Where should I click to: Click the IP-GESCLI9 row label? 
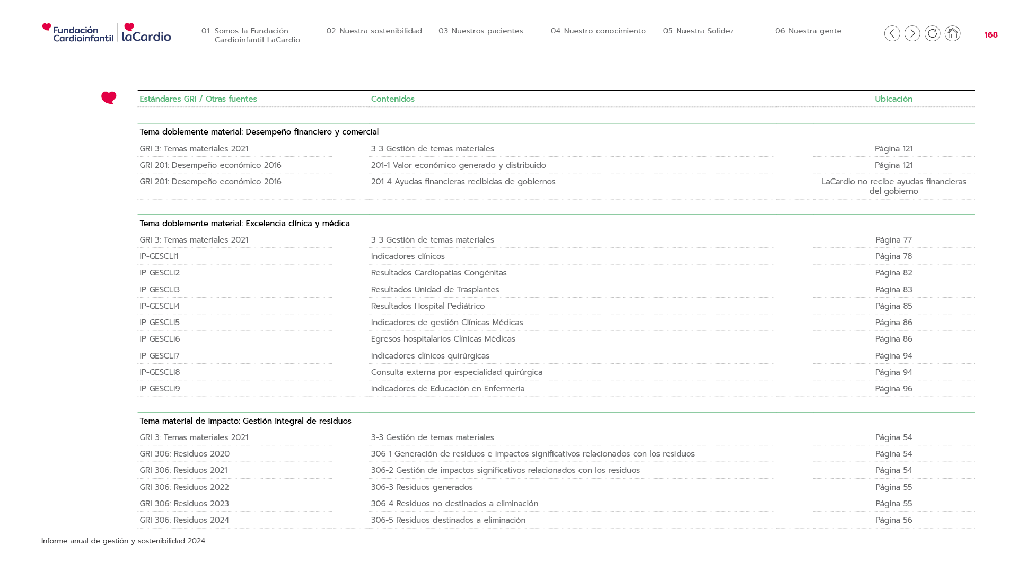point(160,389)
